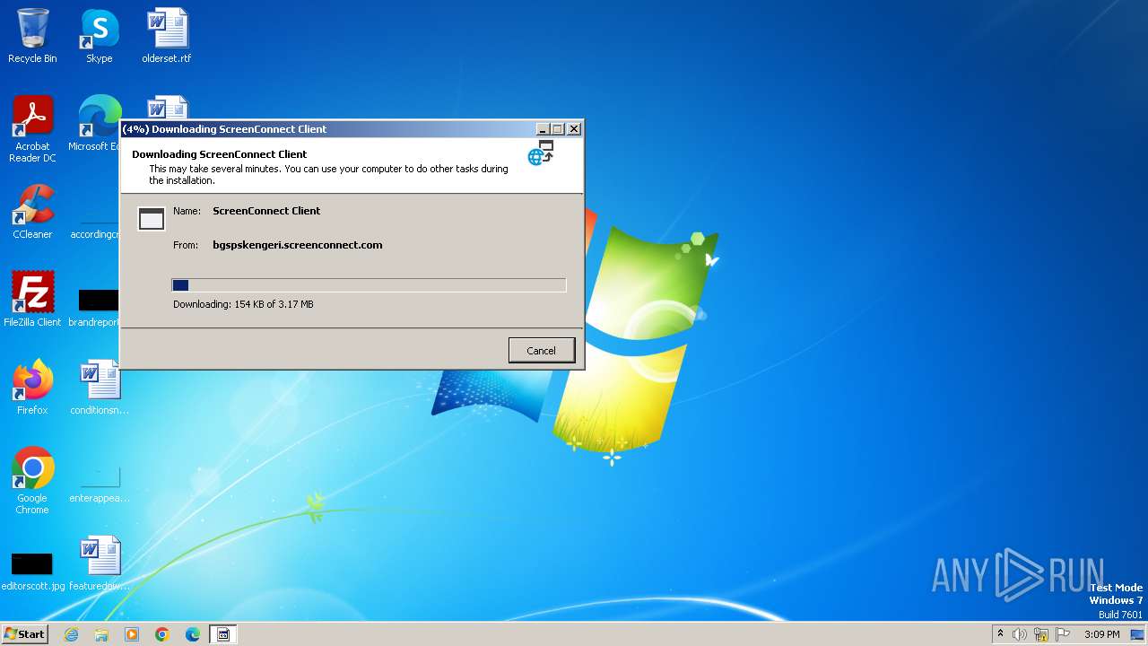Launch Edge from the taskbar
This screenshot has width=1148, height=646.
click(x=193, y=634)
